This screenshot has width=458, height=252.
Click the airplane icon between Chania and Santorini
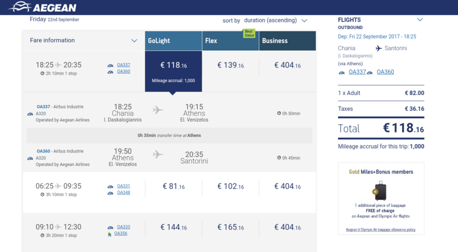point(379,49)
